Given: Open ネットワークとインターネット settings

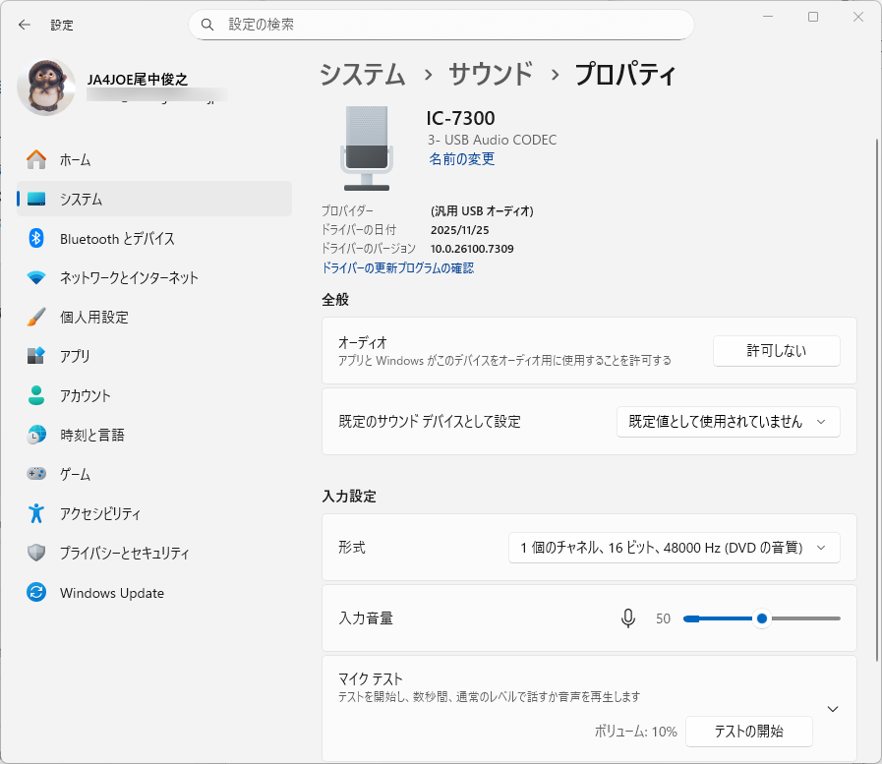Looking at the screenshot, I should [154, 278].
